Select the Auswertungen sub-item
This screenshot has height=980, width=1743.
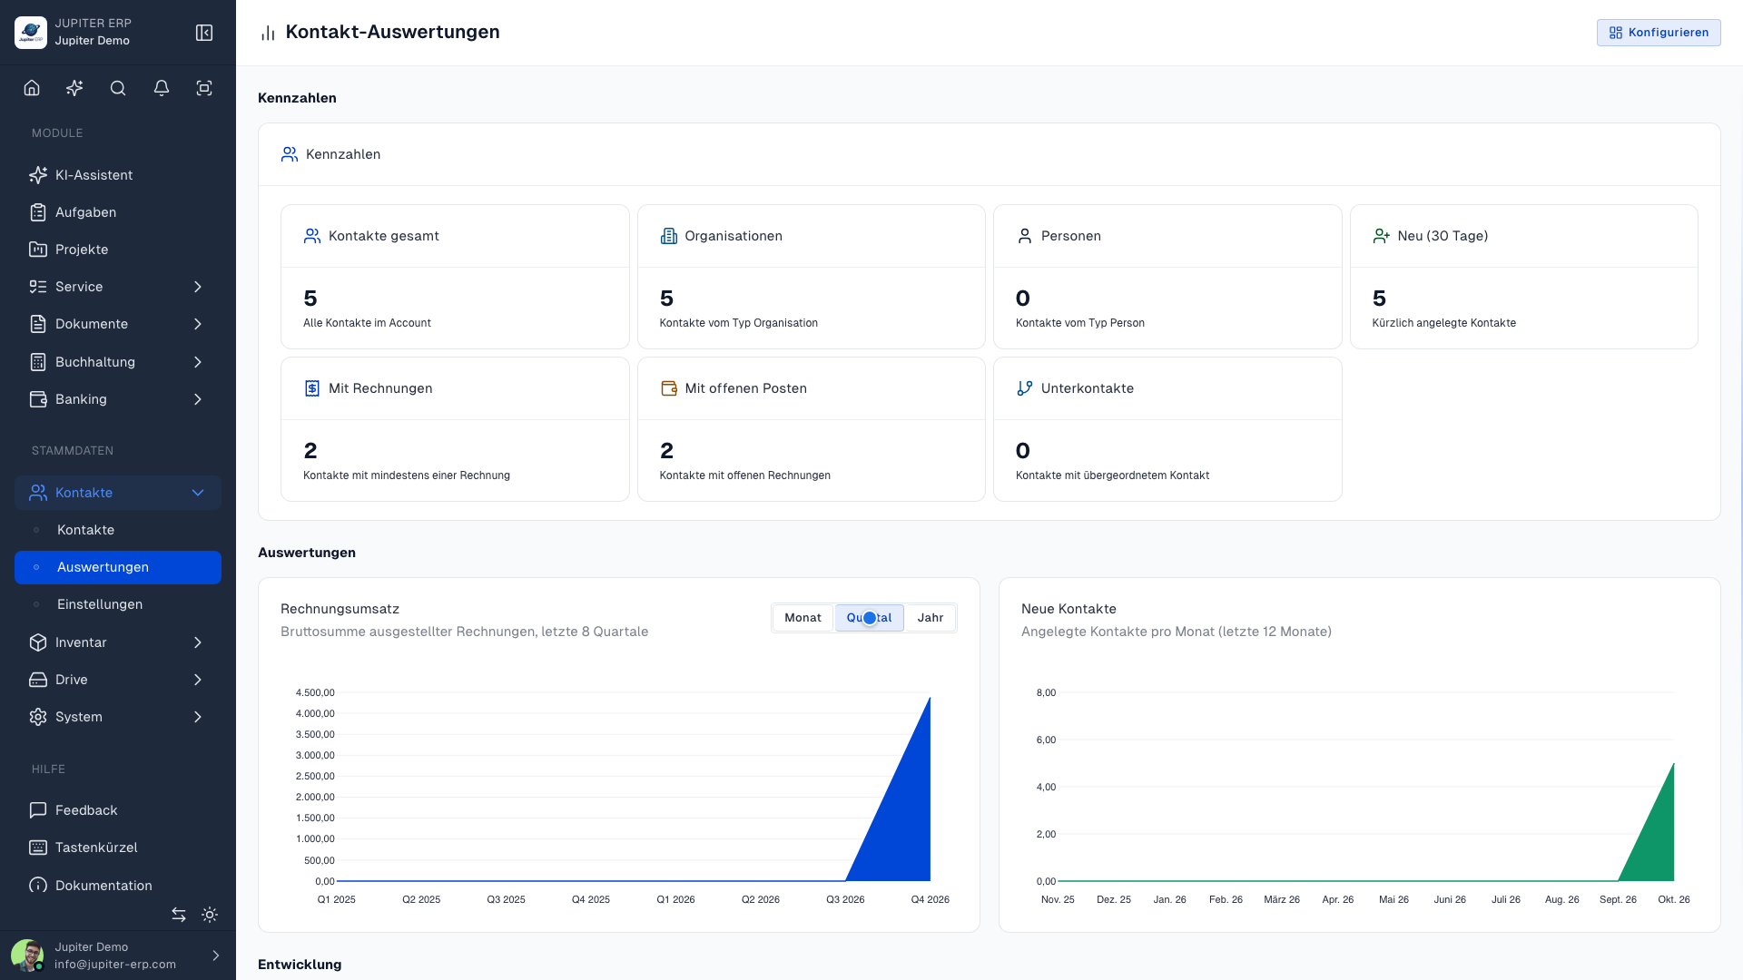[118, 567]
